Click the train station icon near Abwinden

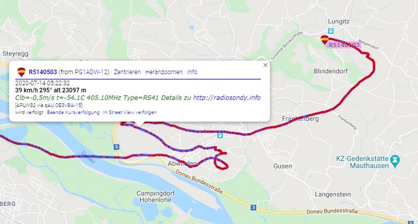(x=220, y=135)
